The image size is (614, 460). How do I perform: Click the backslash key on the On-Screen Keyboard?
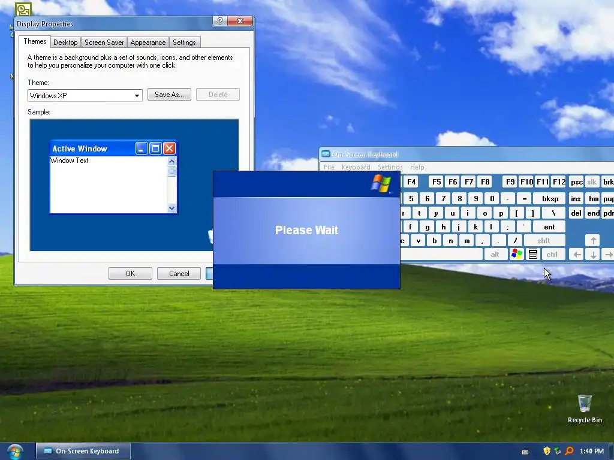point(553,213)
